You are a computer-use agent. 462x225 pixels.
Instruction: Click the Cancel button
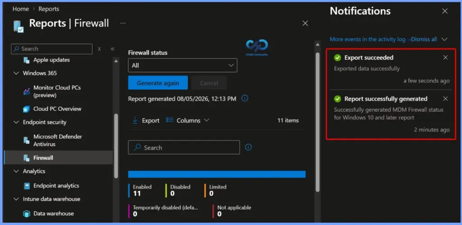pyautogui.click(x=209, y=83)
